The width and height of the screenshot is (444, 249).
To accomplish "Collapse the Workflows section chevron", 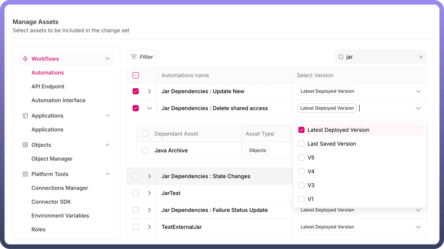I will coord(108,59).
